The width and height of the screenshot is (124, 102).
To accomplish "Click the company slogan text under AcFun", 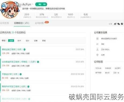I will pyautogui.click(x=44, y=9).
